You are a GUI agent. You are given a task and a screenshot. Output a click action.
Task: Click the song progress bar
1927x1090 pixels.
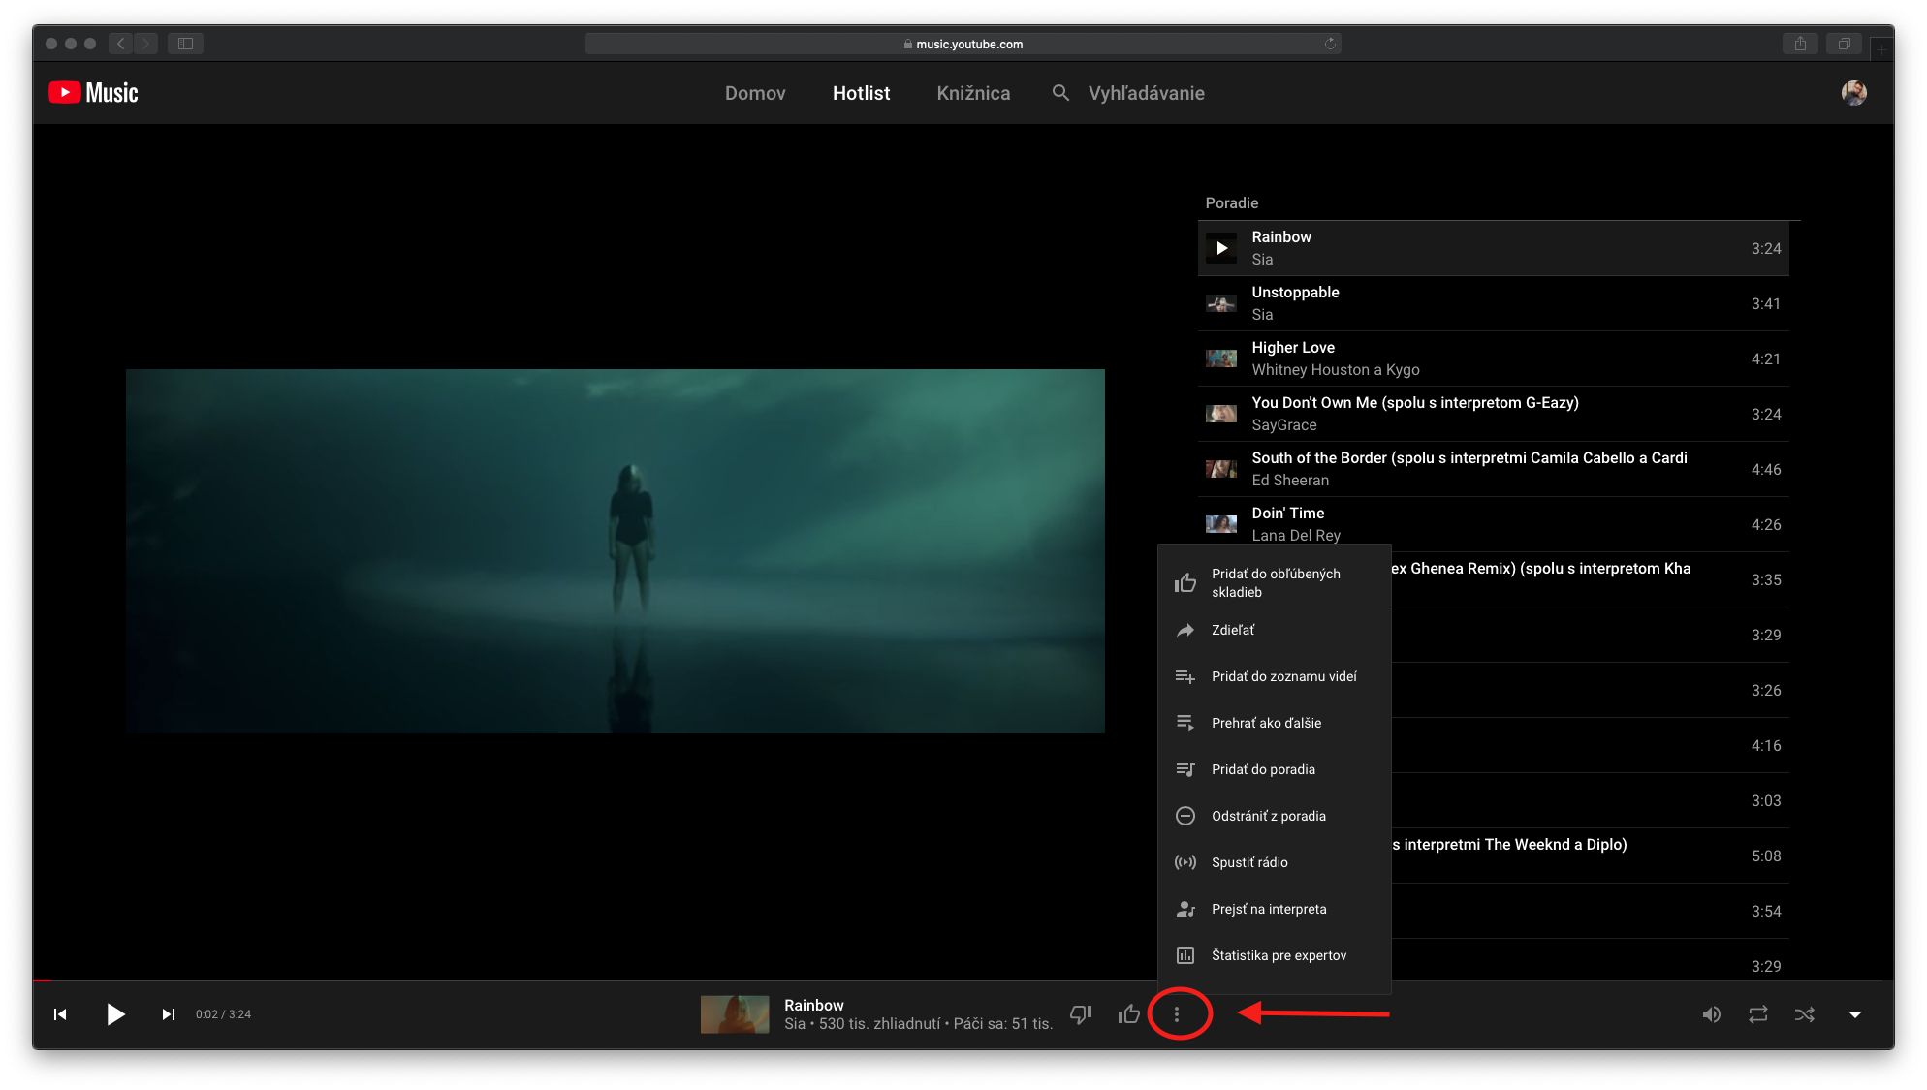[963, 981]
